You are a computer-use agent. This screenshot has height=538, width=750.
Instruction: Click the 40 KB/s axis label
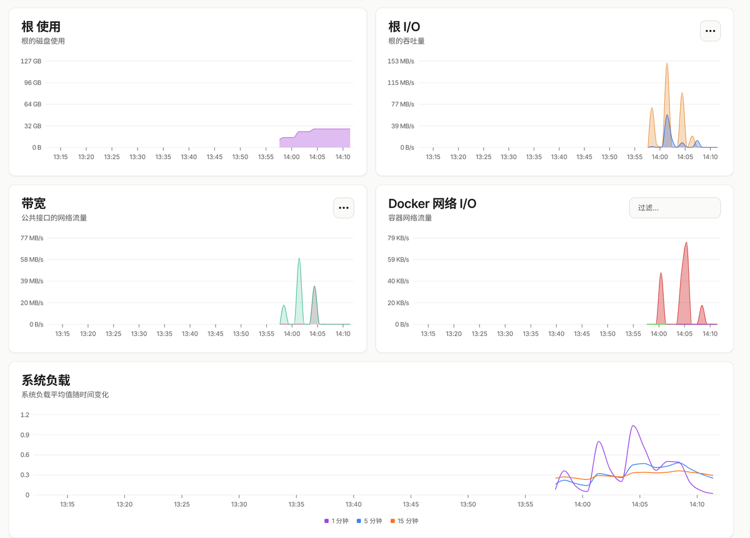399,281
